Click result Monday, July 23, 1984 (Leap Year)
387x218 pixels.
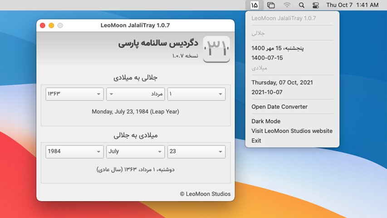tap(135, 112)
